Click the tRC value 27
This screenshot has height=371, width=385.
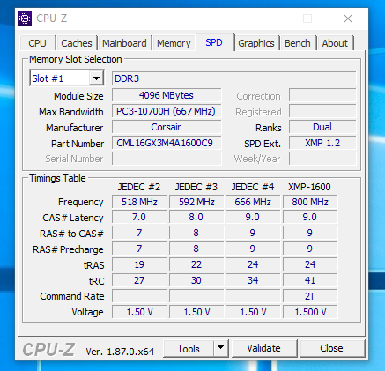tap(139, 280)
